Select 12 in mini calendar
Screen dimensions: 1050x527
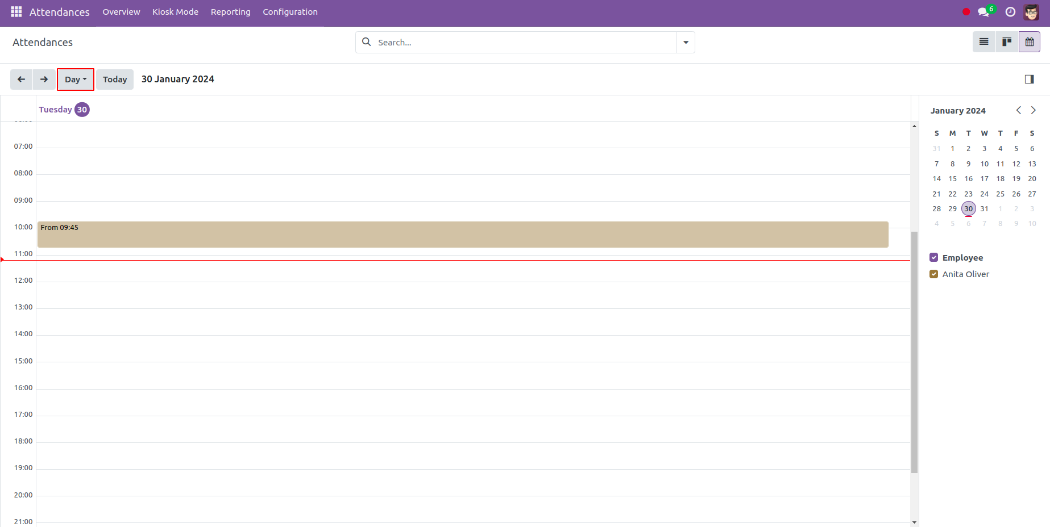tap(1016, 164)
